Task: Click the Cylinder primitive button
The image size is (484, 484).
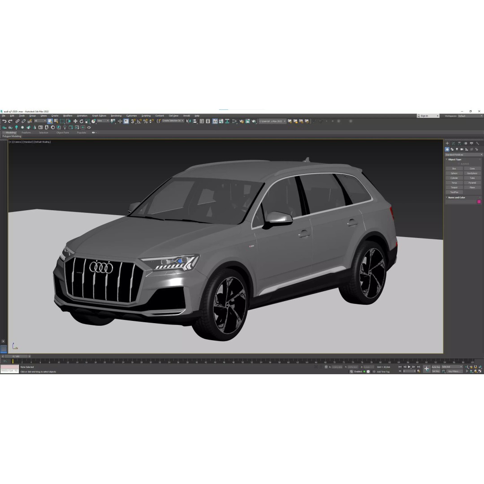Action: tap(454, 178)
